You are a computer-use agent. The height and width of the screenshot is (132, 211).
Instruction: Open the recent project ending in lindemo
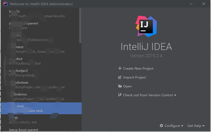pyautogui.click(x=41, y=97)
